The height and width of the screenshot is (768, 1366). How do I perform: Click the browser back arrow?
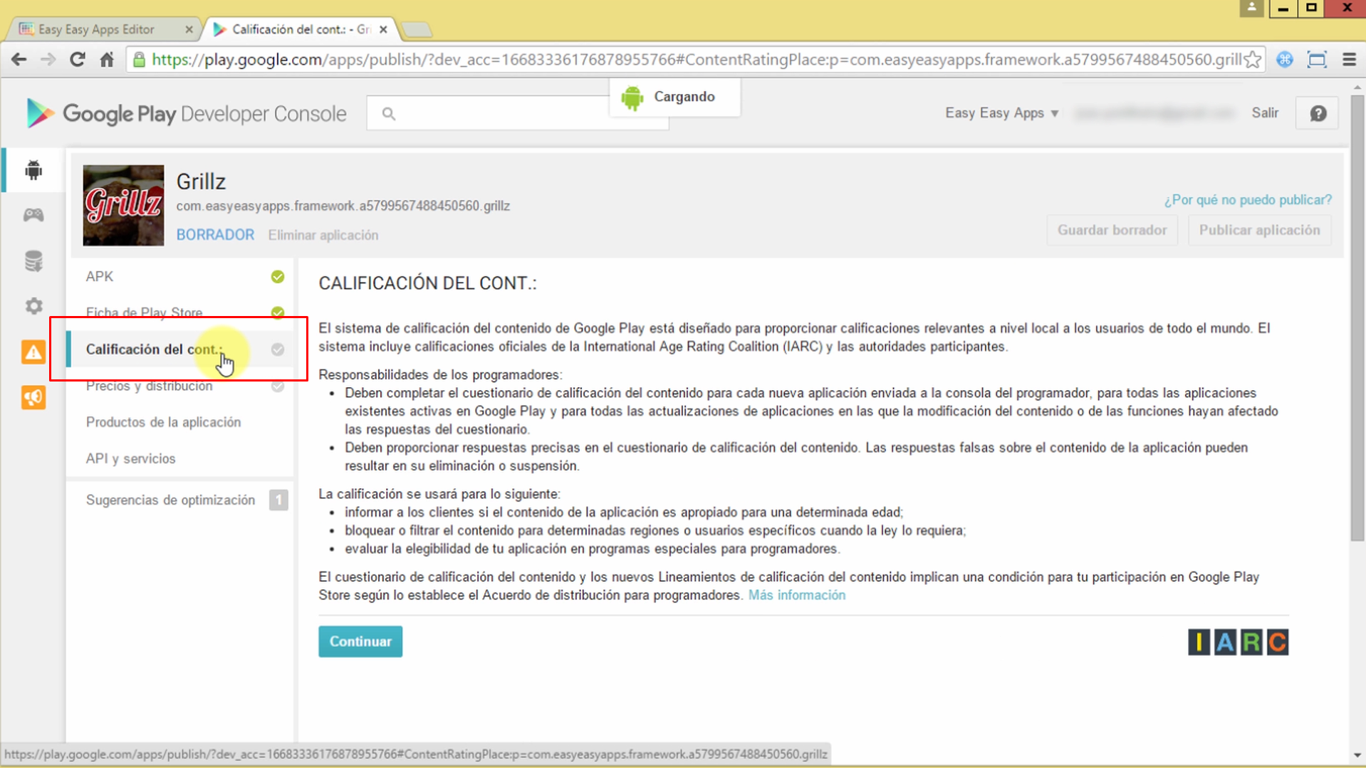[x=19, y=60]
